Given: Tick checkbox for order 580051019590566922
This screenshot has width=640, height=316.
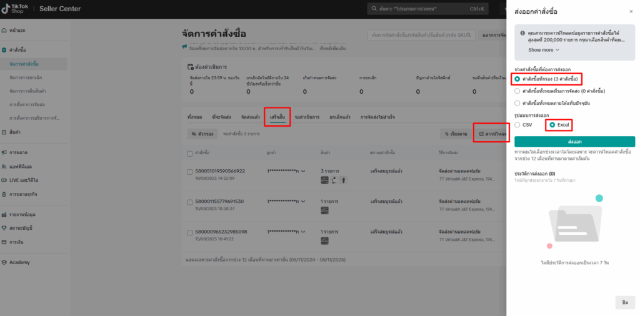Looking at the screenshot, I should (x=190, y=171).
